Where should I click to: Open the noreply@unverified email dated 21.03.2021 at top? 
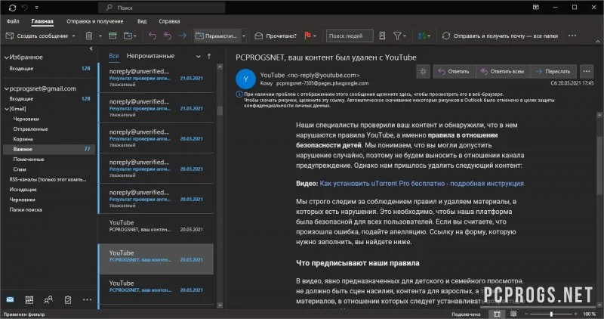pyautogui.click(x=156, y=77)
